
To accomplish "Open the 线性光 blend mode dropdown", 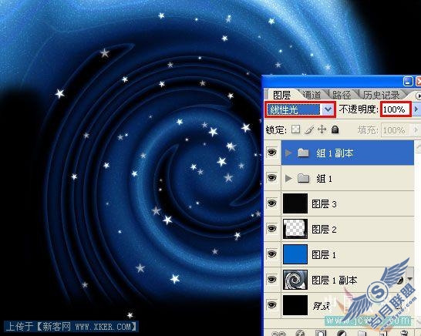I will click(300, 109).
